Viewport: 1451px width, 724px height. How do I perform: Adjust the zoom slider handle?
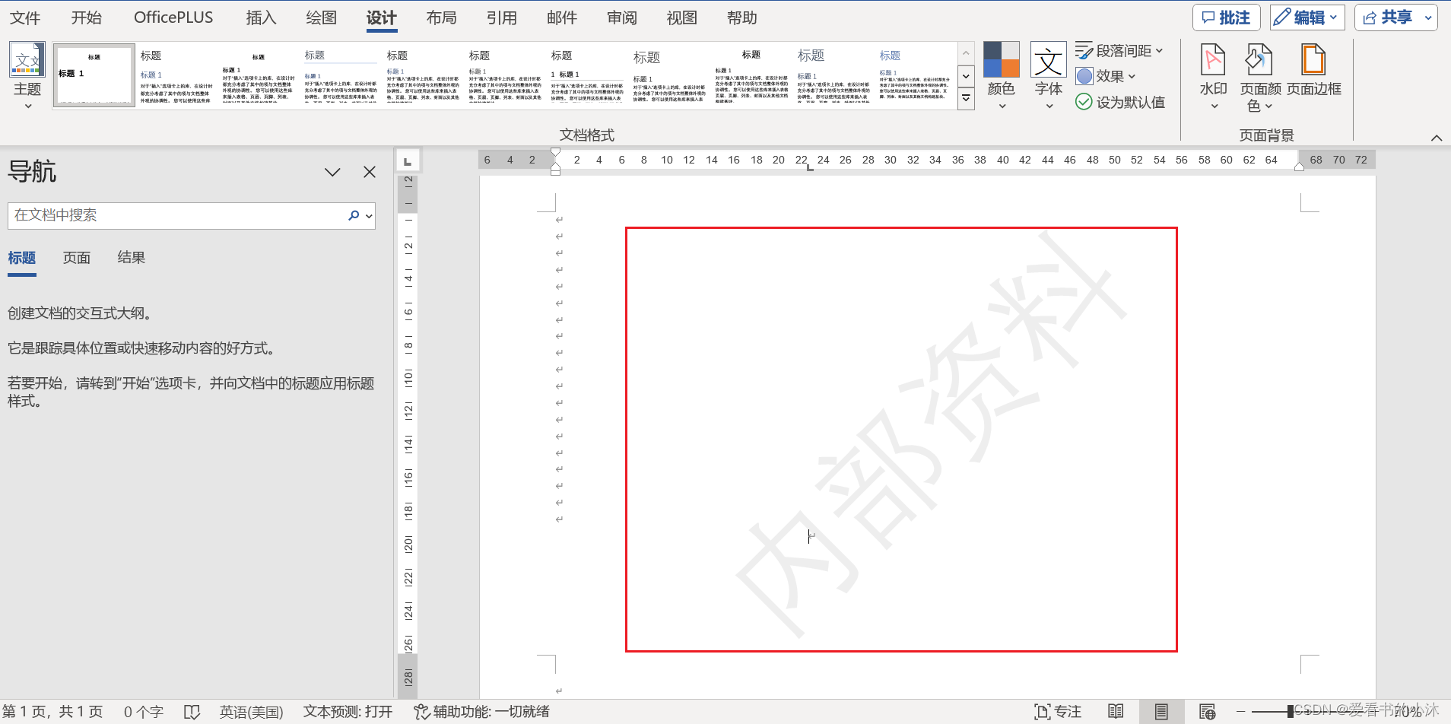[x=1290, y=712]
